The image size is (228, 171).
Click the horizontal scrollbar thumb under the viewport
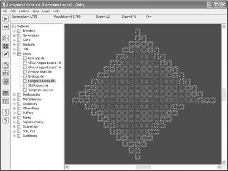point(143,167)
